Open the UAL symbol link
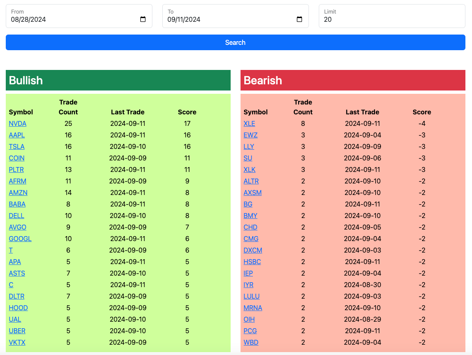This screenshot has width=472, height=355. click(15, 320)
